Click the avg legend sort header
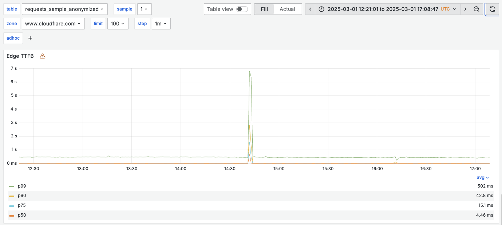Viewport: 502px width, 225px height. (483, 178)
